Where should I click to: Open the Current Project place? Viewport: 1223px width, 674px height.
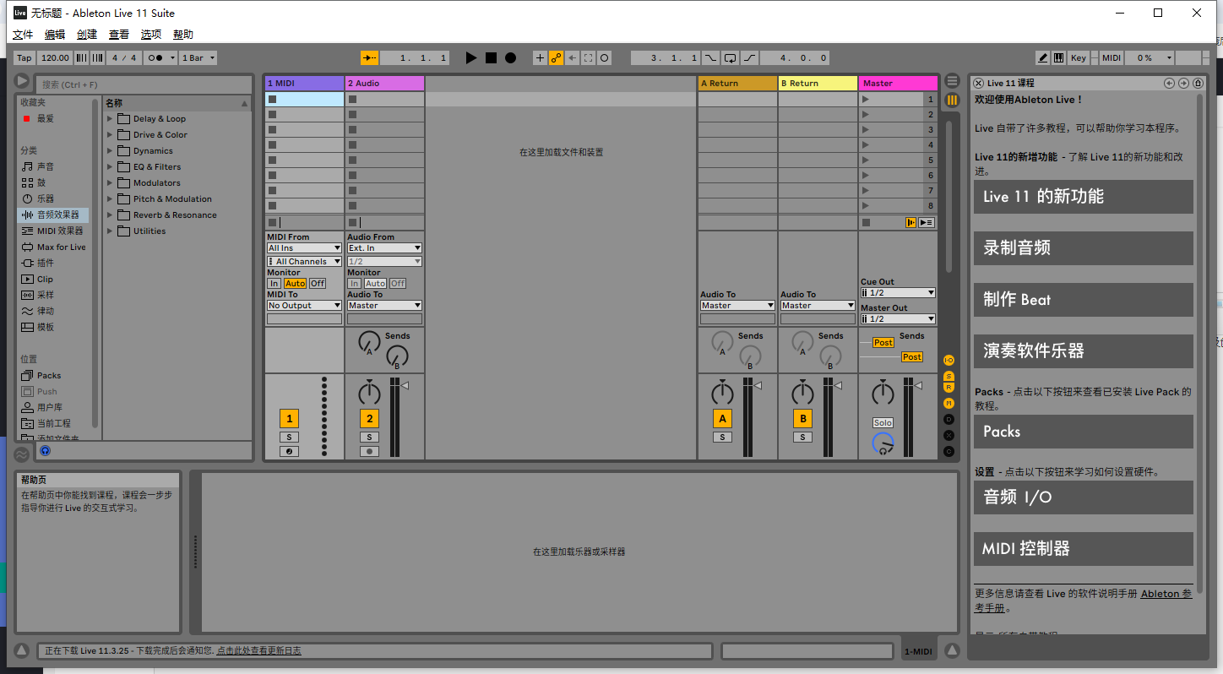tap(54, 423)
